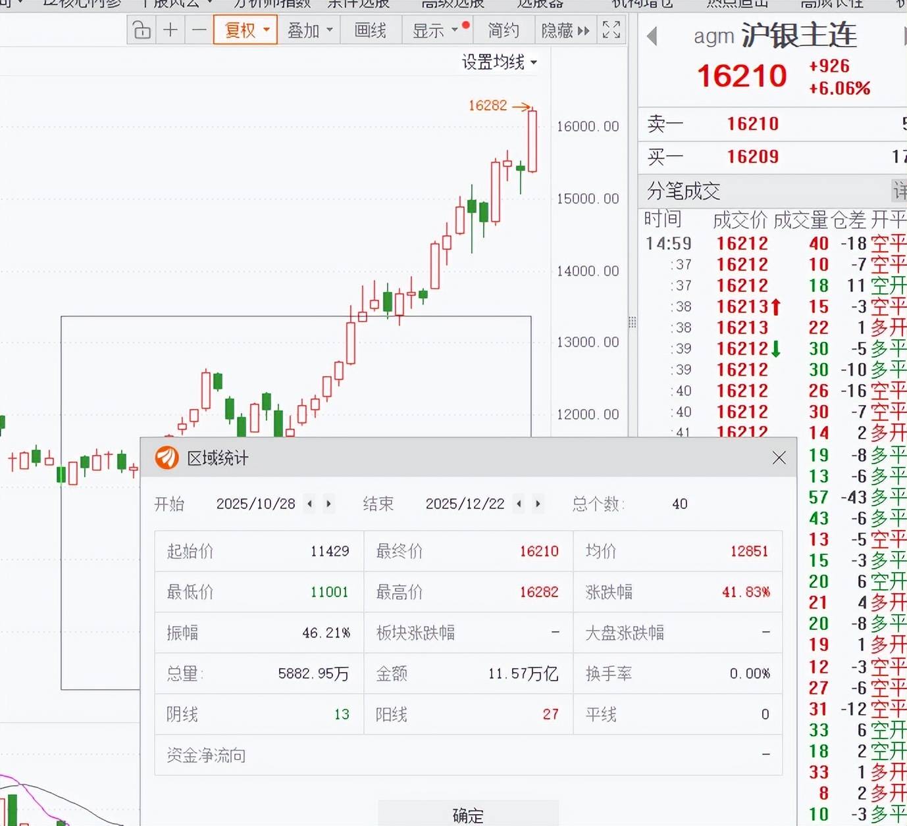Open the 设置均线 dropdown

(x=500, y=62)
